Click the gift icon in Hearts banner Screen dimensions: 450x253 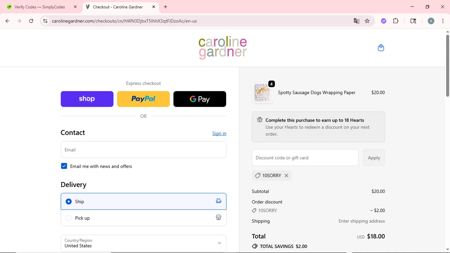coord(260,120)
